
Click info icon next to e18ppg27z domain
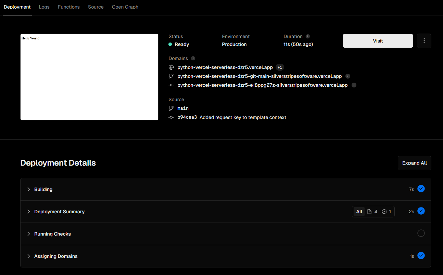(x=354, y=85)
